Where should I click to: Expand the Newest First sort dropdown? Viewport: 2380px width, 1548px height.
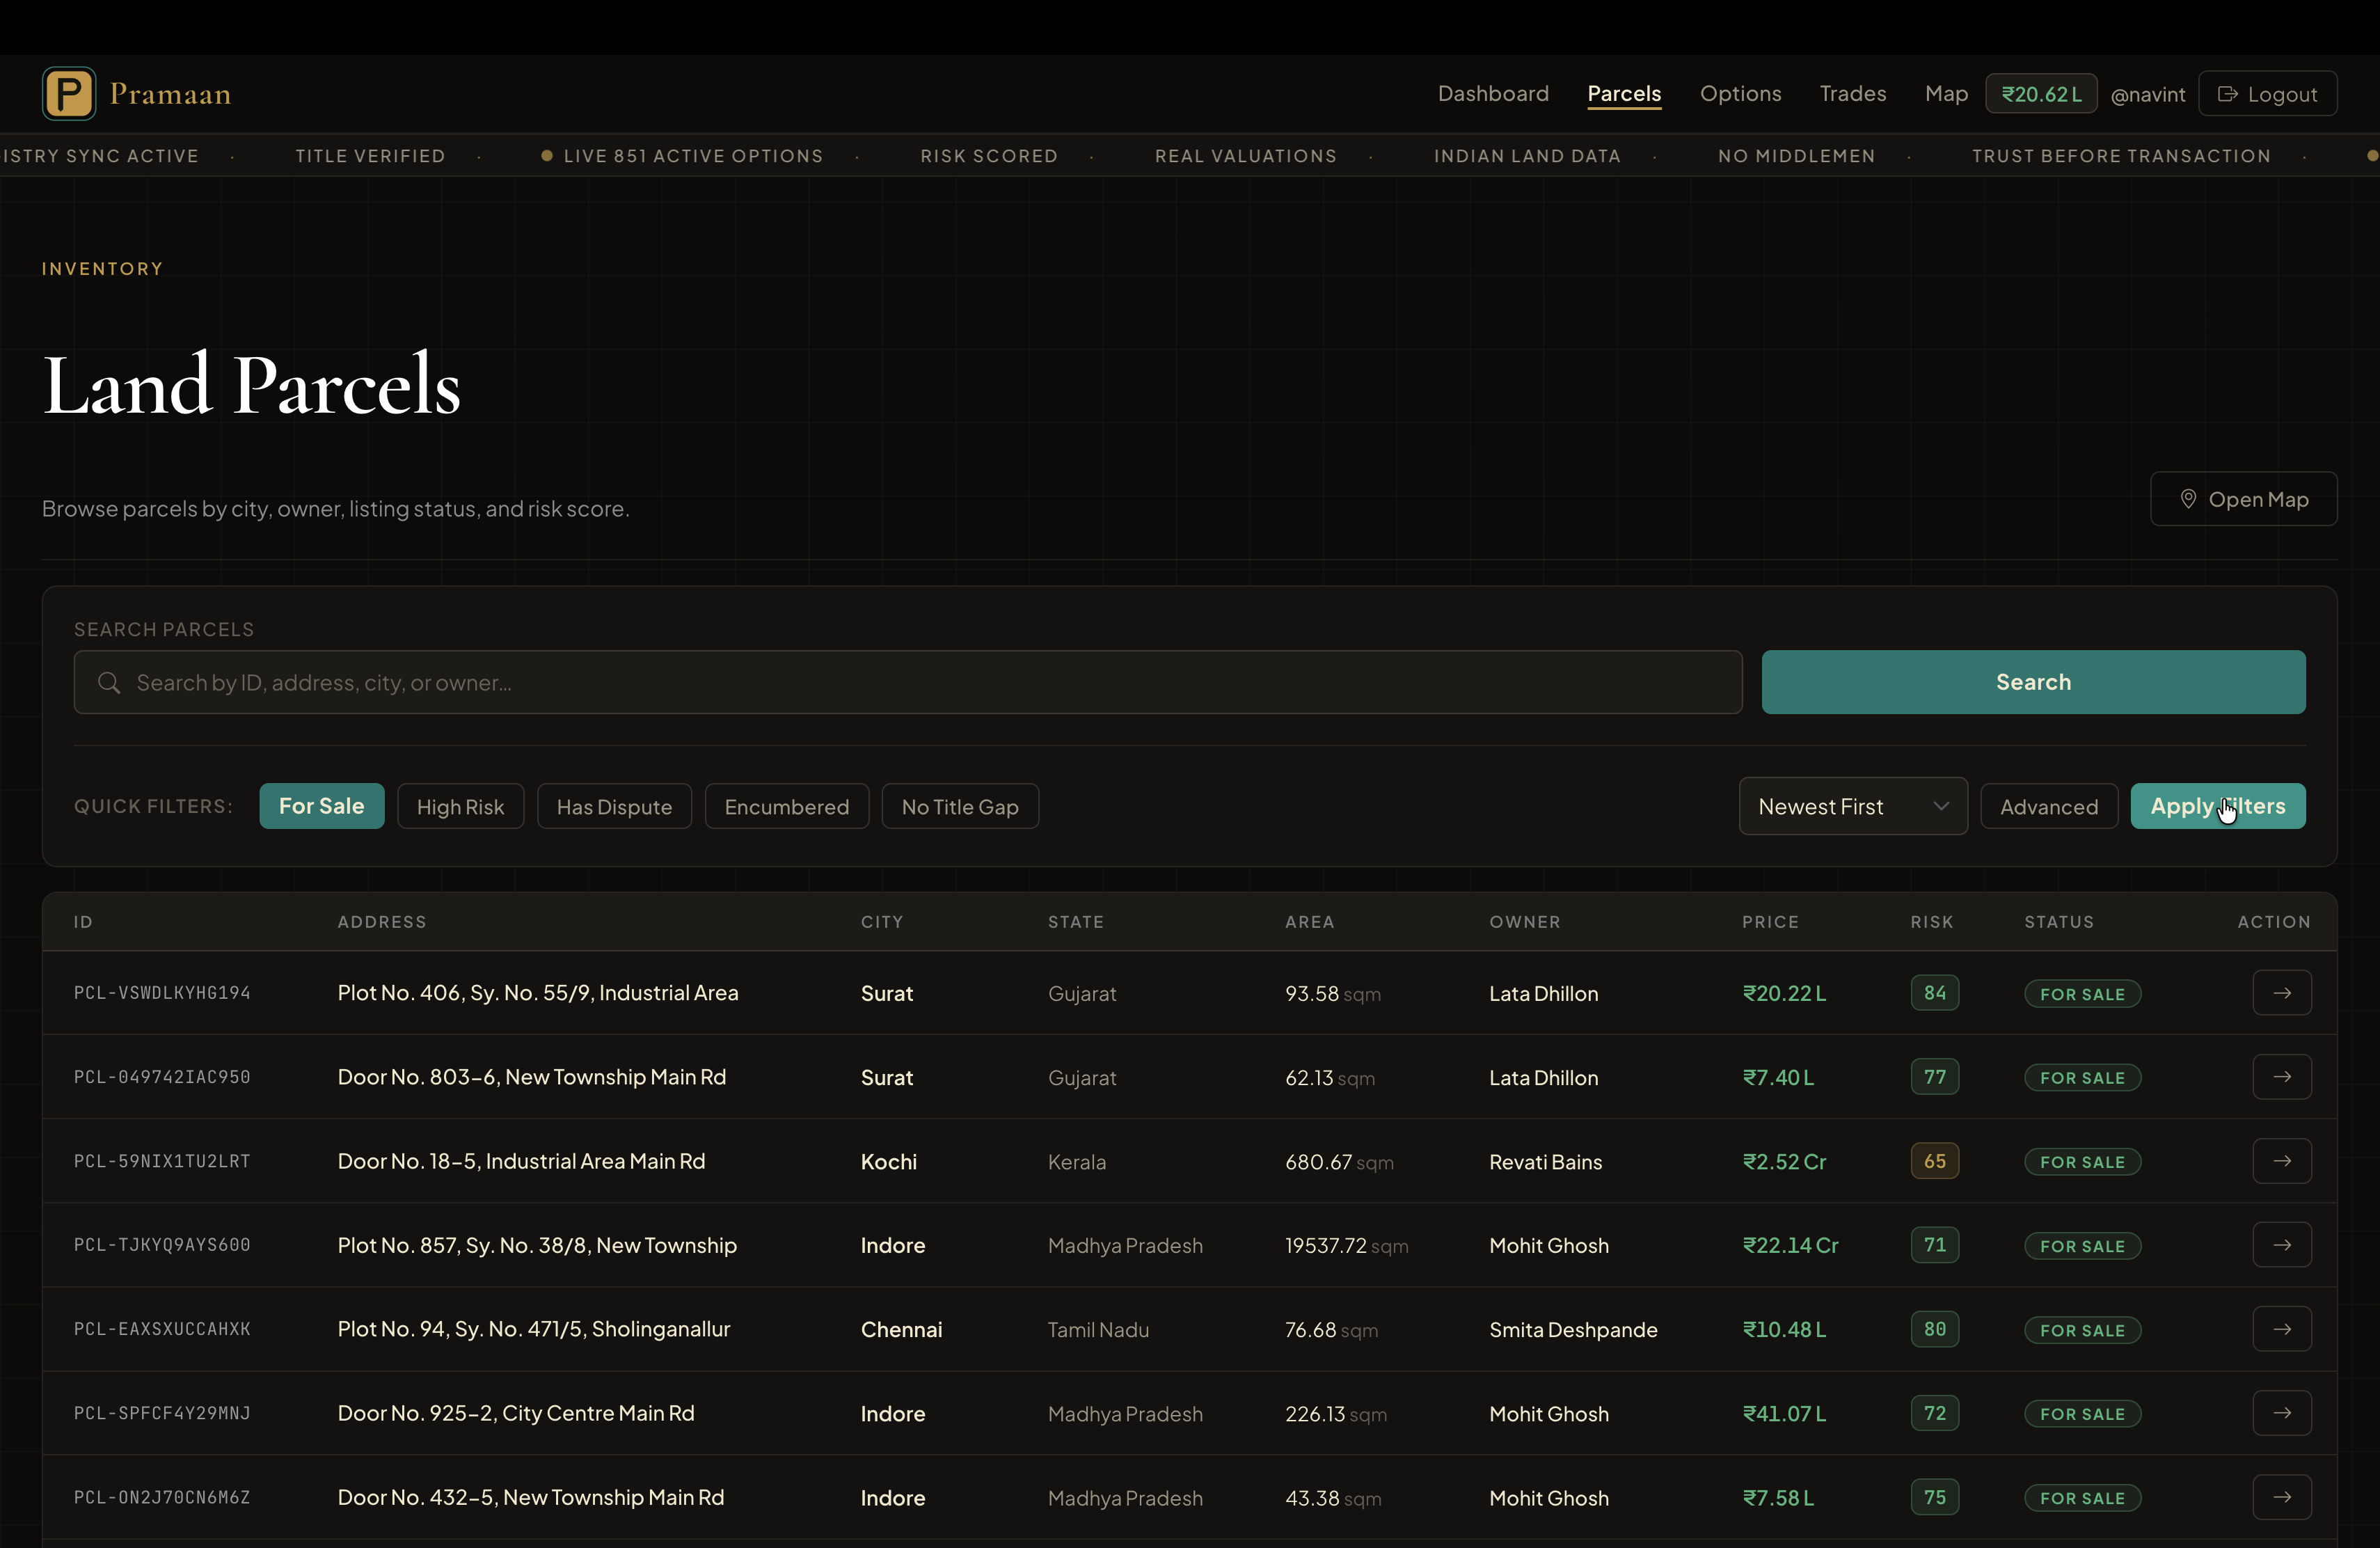click(x=1853, y=806)
